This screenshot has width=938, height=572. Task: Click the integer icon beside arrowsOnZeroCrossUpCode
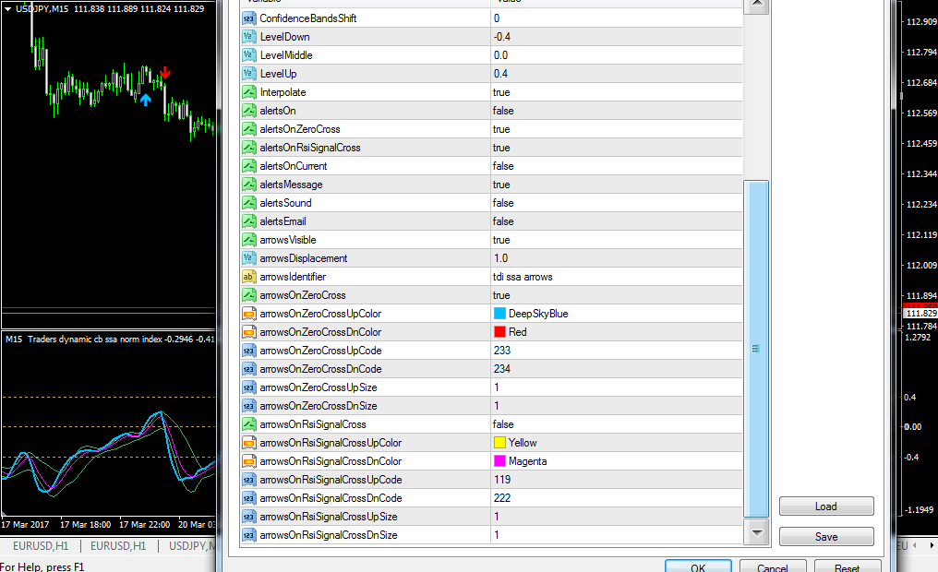point(249,351)
